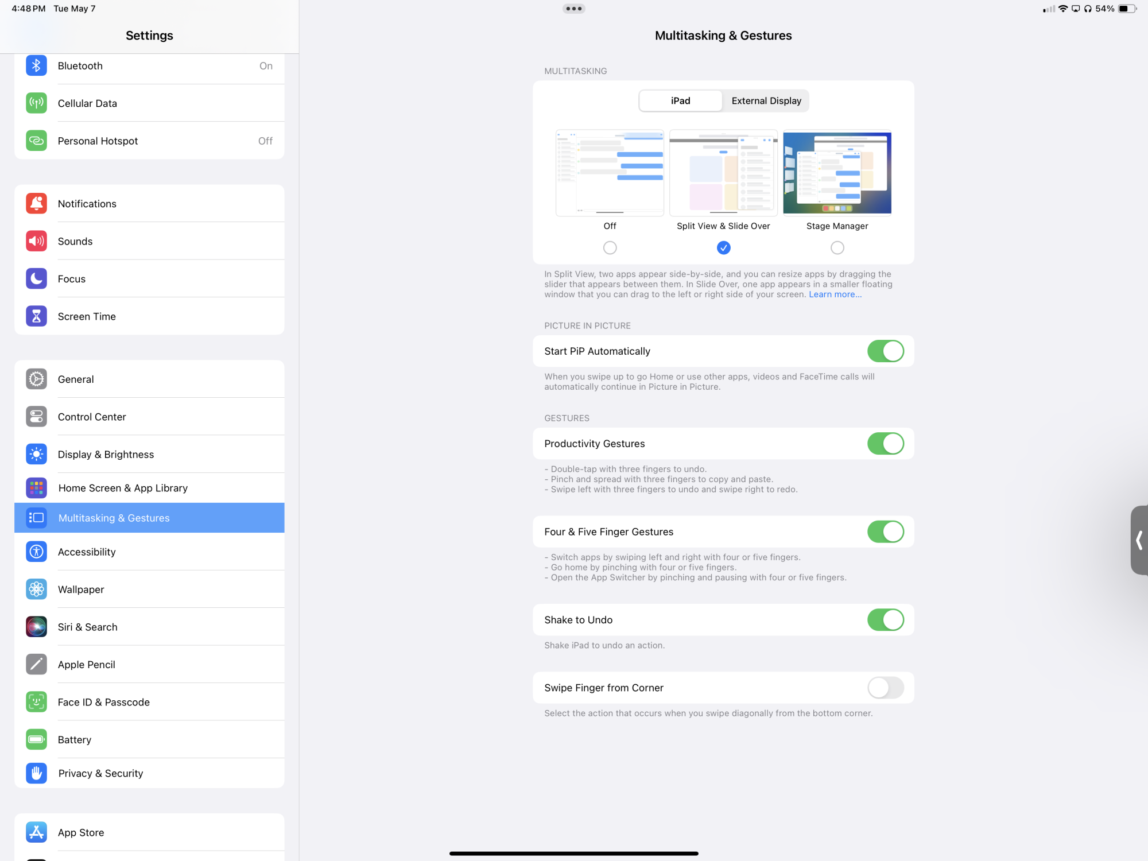Select Split View & Slide Over radio button
1148x861 pixels.
pyautogui.click(x=724, y=248)
